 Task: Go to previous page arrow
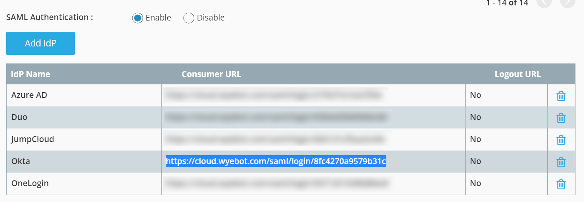(x=544, y=2)
